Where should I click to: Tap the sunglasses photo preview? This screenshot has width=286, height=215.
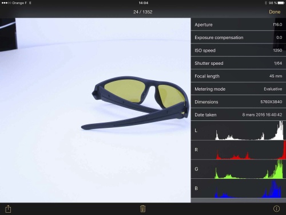96,110
